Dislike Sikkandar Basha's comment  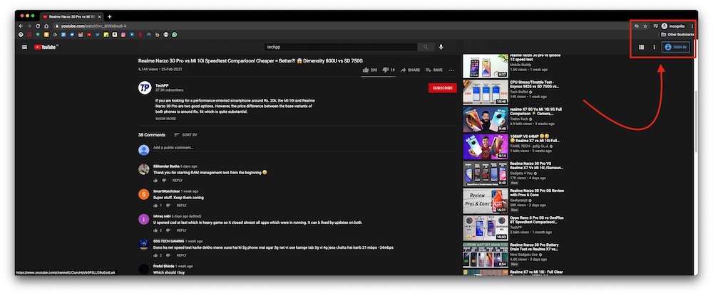pyautogui.click(x=164, y=181)
